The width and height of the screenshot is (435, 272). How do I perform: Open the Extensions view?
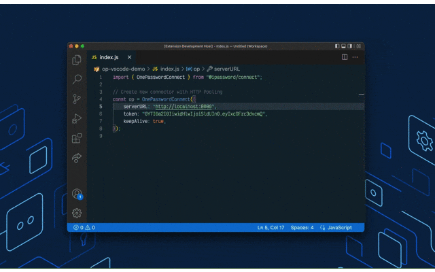77,138
